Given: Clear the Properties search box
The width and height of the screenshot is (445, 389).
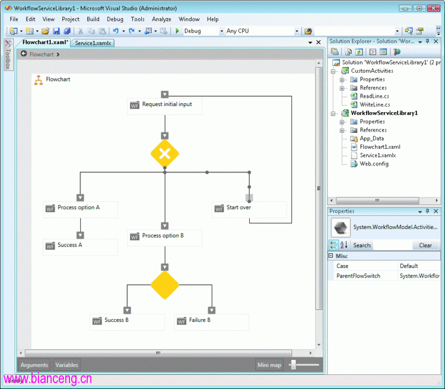Looking at the screenshot, I should (425, 245).
